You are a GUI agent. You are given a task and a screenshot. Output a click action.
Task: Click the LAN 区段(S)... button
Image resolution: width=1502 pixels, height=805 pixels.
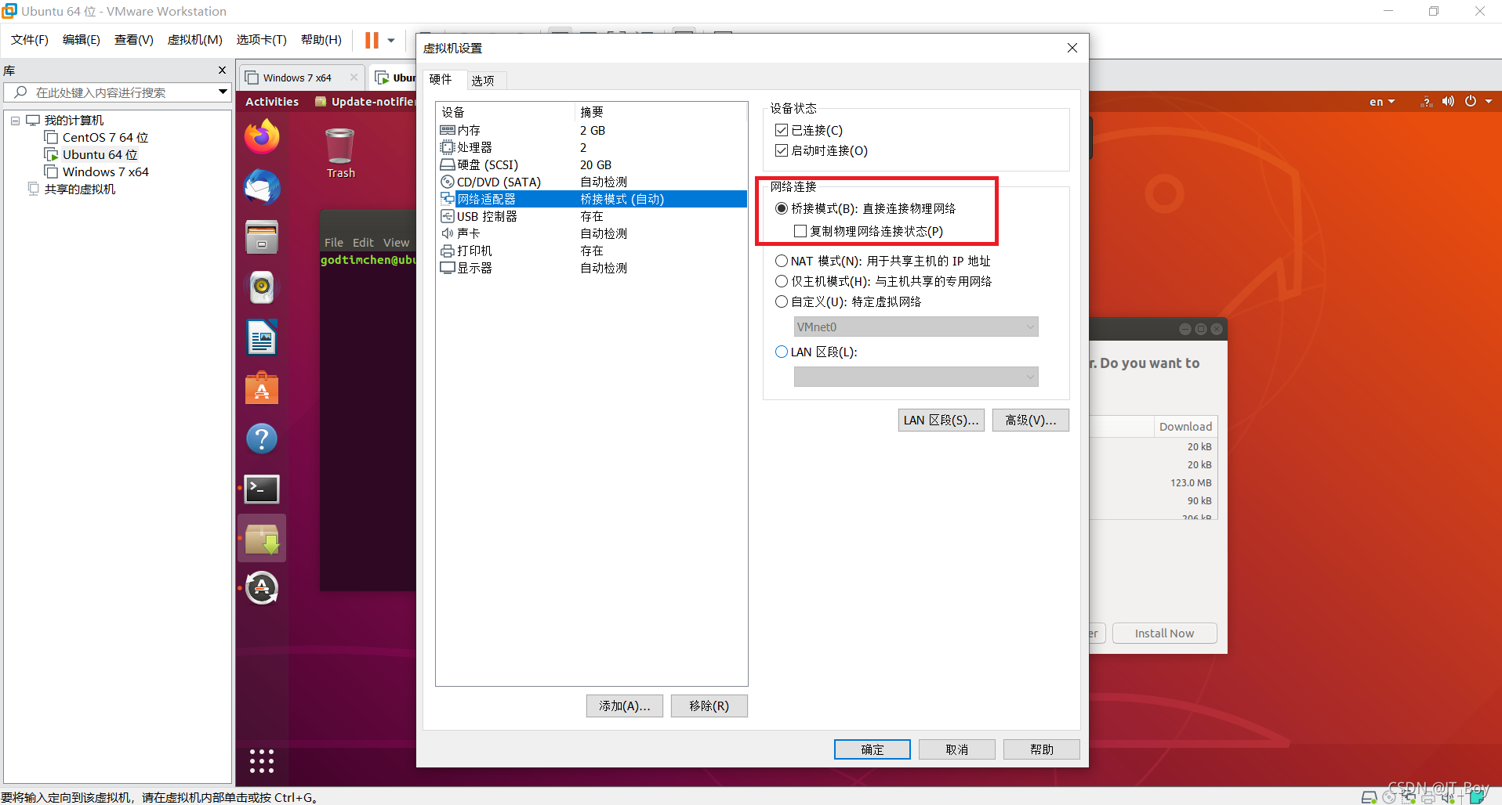[941, 421]
